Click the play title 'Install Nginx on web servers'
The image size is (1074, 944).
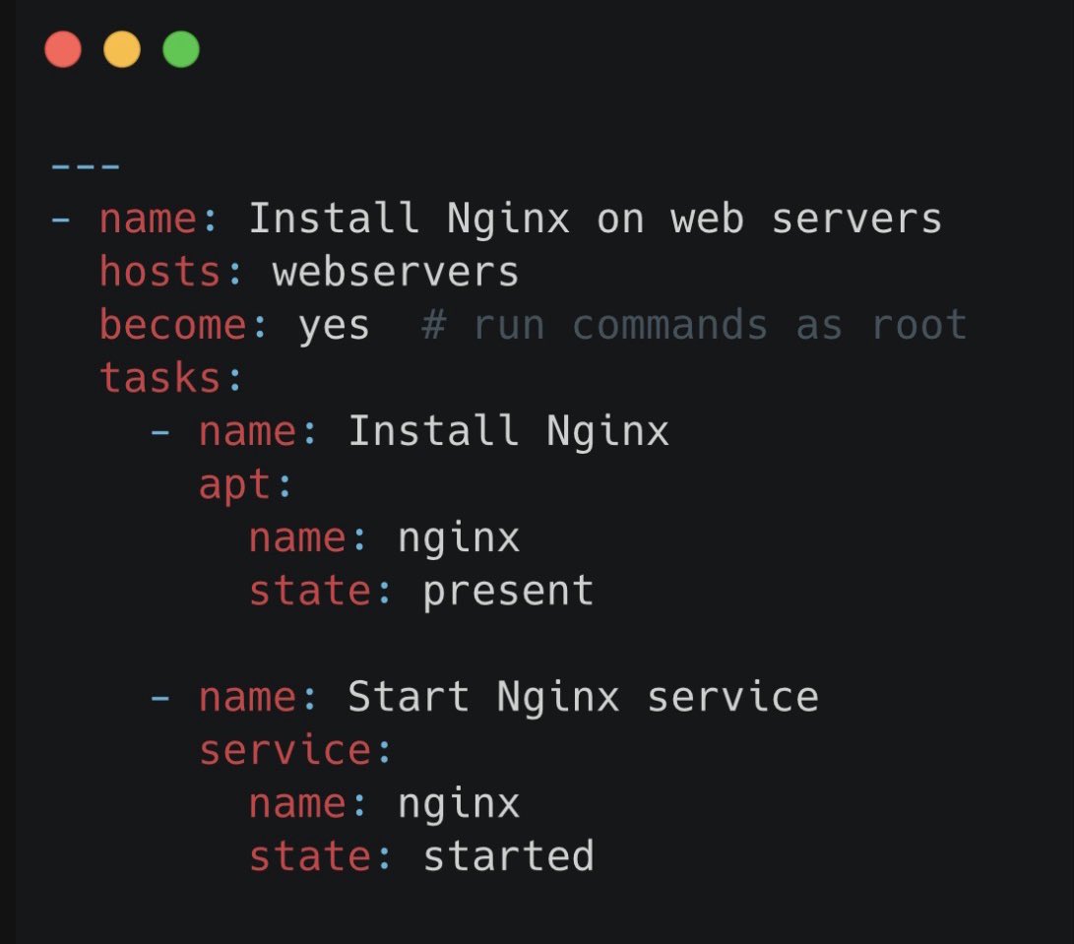tap(596, 219)
